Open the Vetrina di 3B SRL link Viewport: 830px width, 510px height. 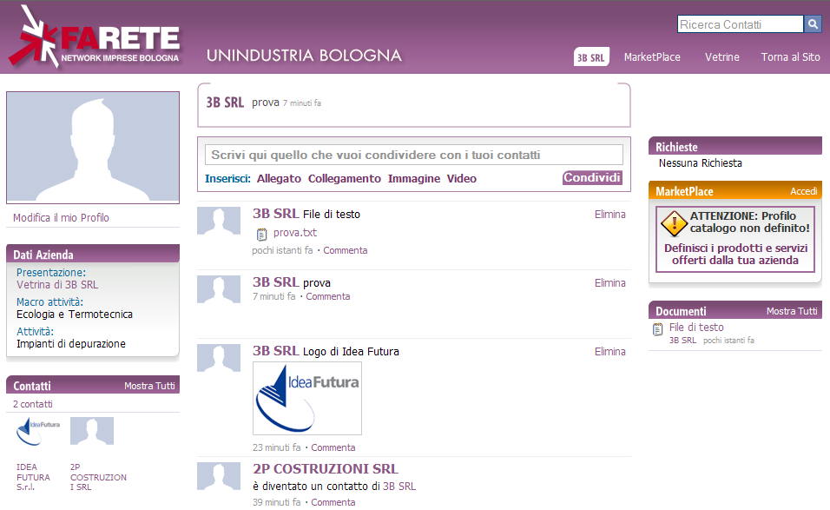click(x=57, y=285)
